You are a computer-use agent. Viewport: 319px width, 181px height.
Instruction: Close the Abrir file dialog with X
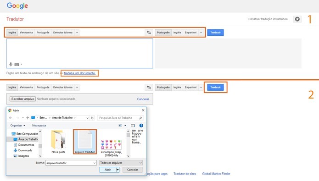[143, 110]
